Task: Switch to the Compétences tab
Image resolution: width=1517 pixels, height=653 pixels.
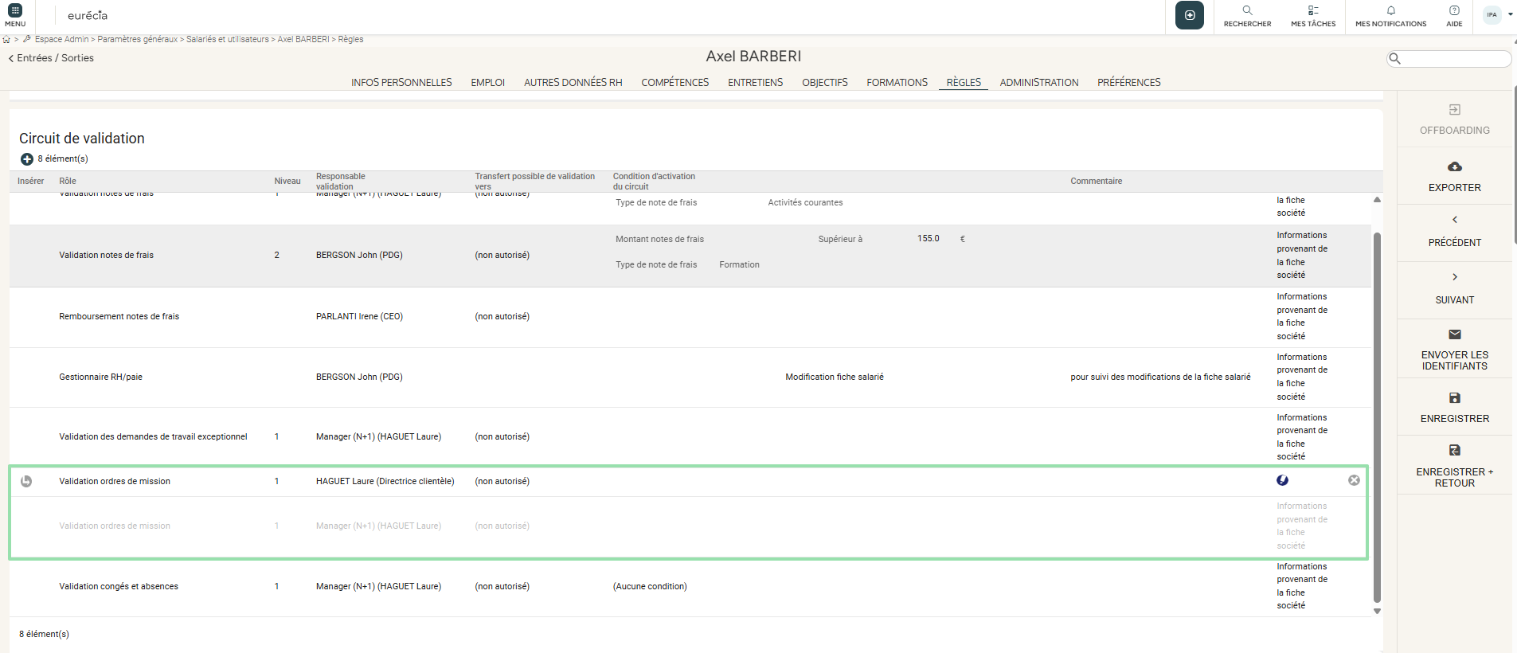Action: pos(674,83)
